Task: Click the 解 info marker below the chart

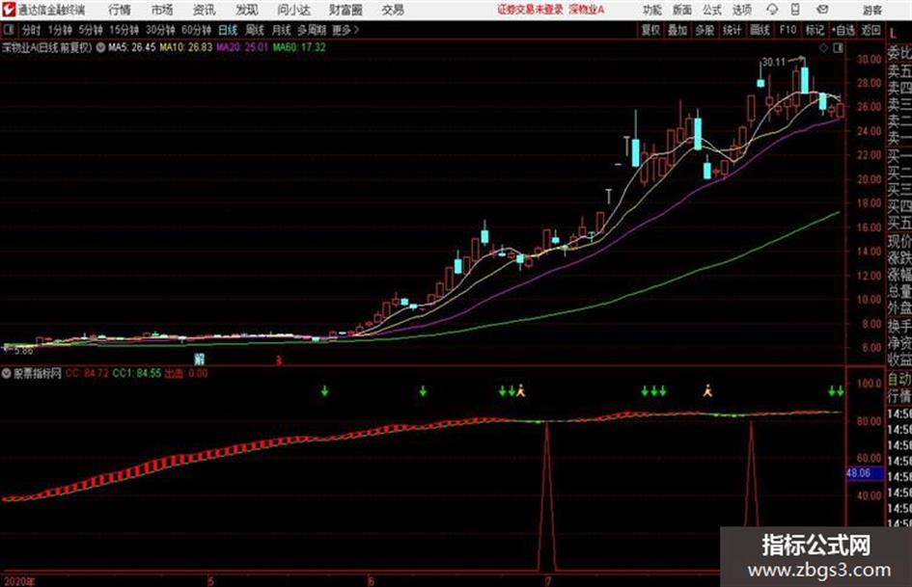Action: (x=200, y=358)
